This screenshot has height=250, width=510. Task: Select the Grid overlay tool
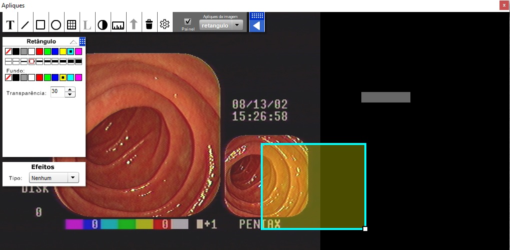click(72, 24)
